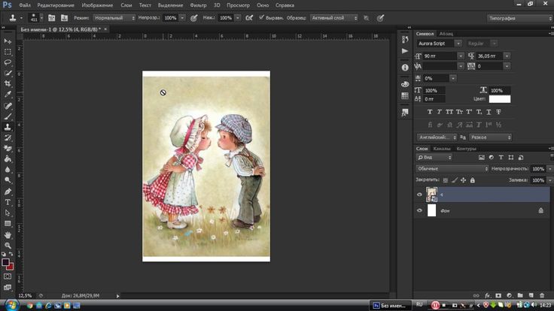Open the Windows Start button
This screenshot has height=311, width=554.
tap(11, 305)
